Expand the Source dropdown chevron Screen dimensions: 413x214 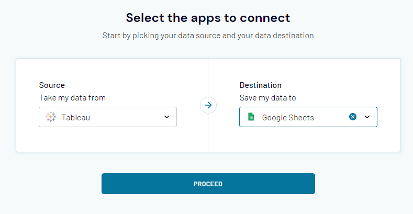167,117
